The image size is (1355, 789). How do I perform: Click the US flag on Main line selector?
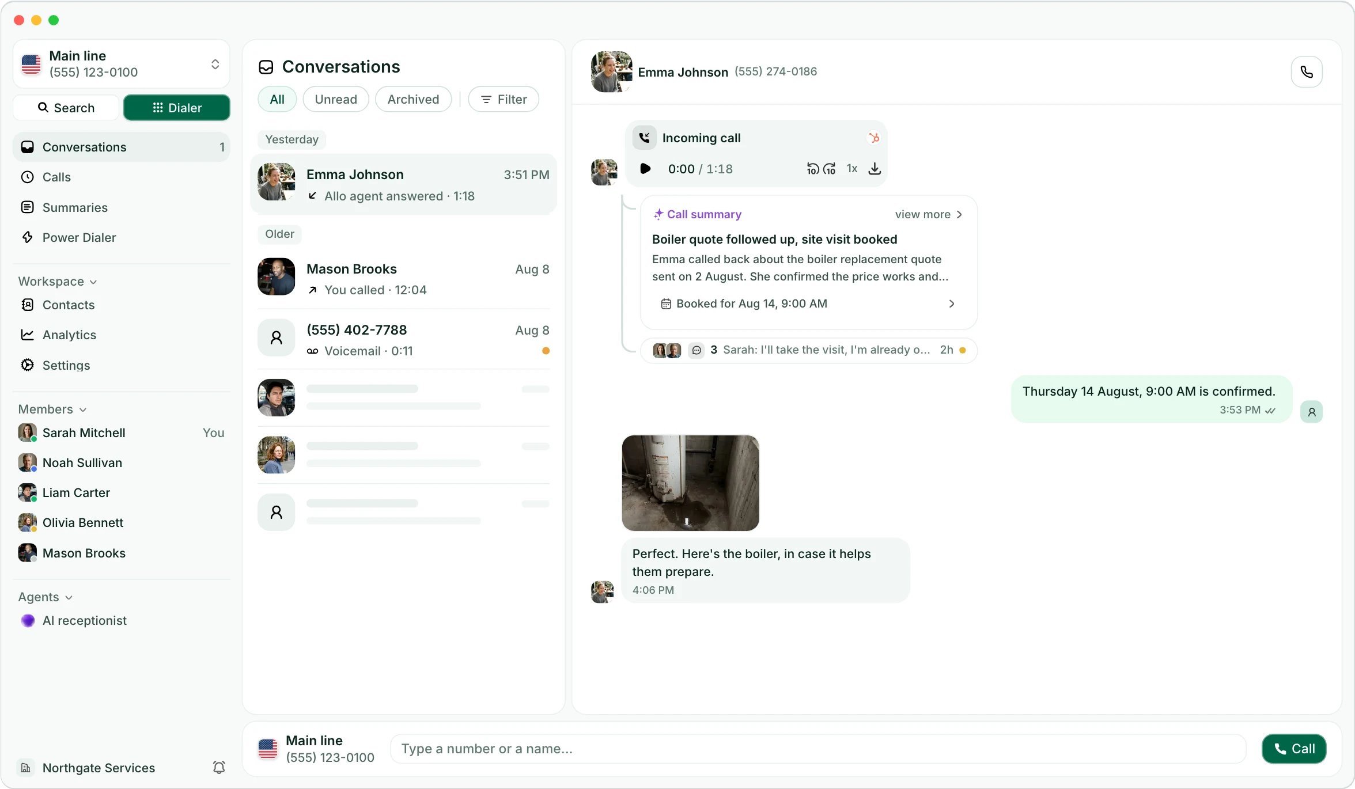(x=31, y=64)
